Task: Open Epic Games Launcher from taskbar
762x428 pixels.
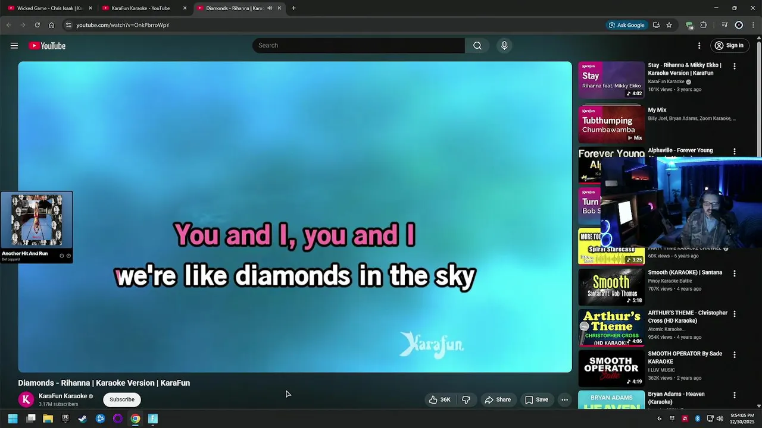Action: (65, 418)
